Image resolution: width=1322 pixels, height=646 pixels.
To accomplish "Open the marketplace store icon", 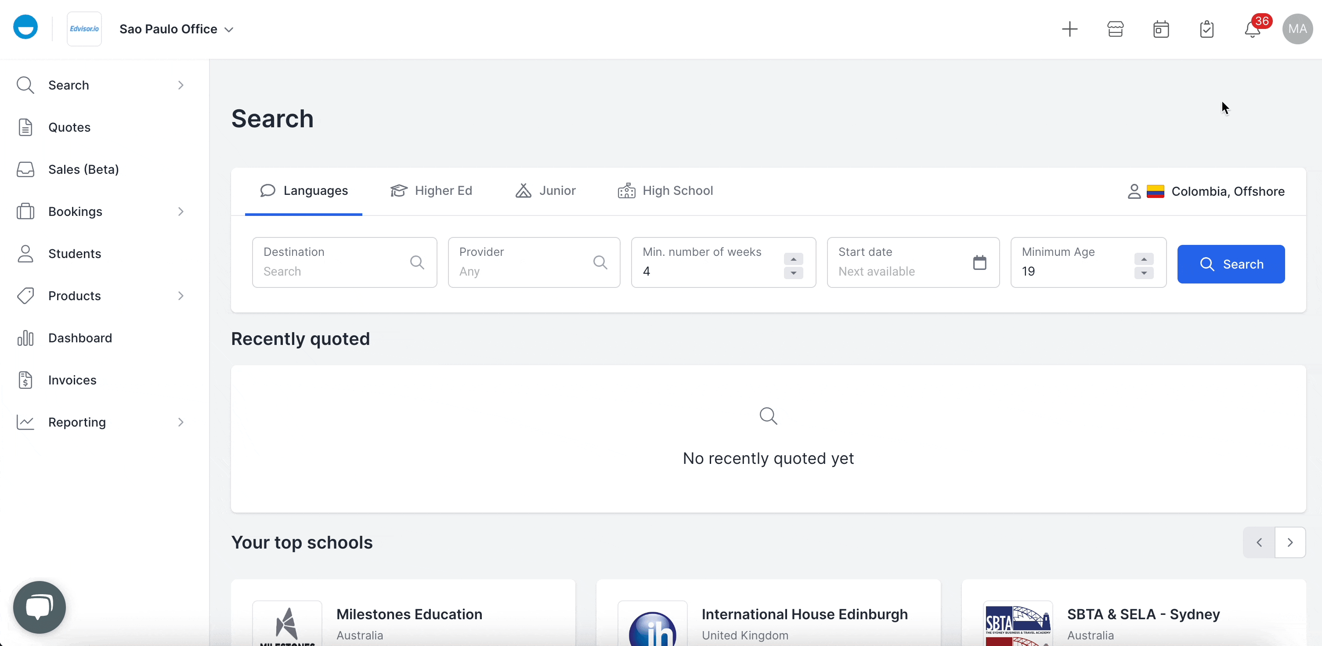I will 1115,29.
